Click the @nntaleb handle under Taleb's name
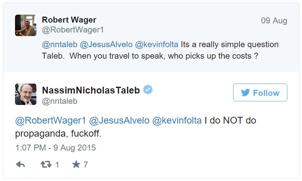 point(60,101)
